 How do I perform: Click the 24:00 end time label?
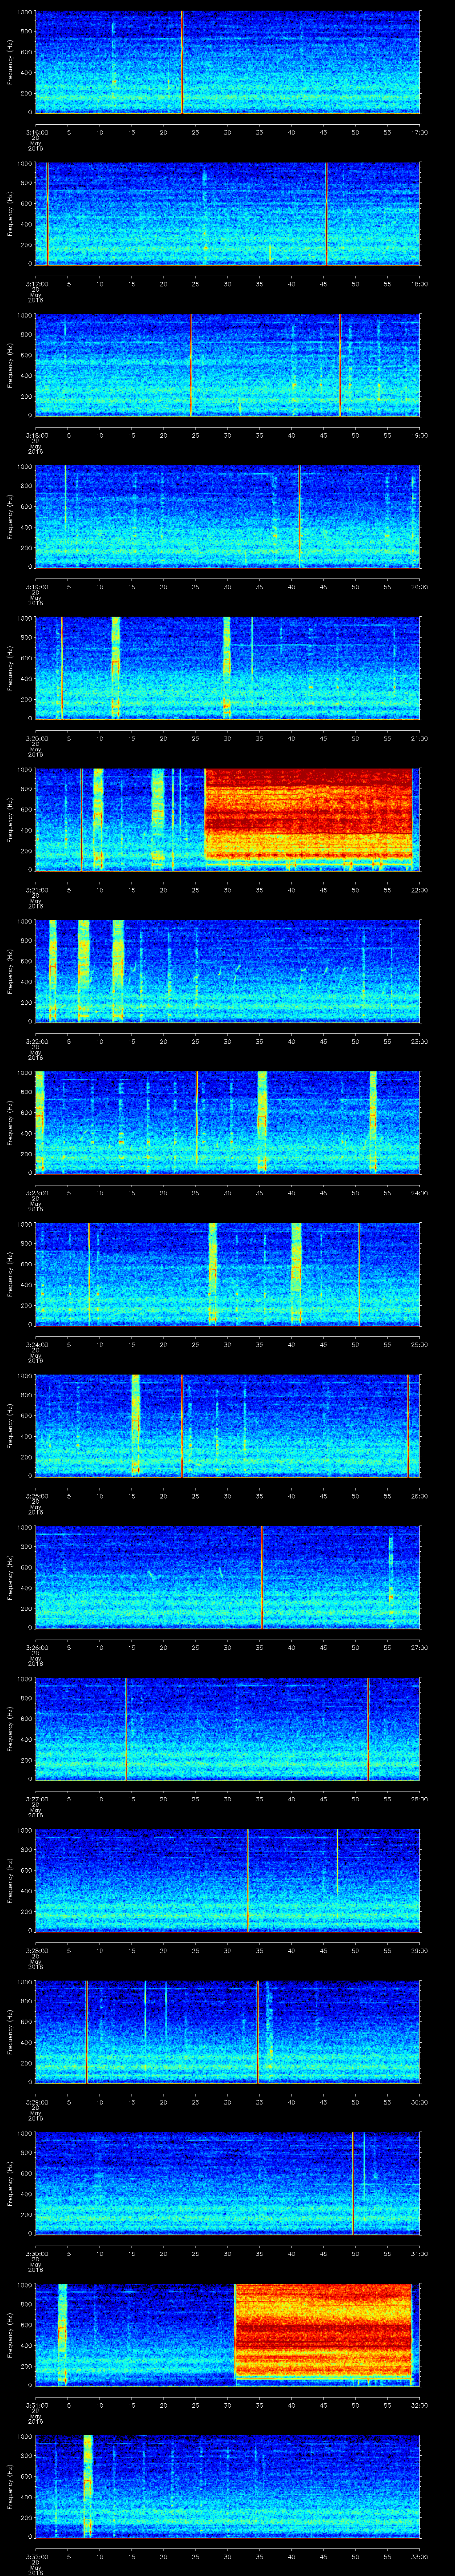click(420, 1193)
